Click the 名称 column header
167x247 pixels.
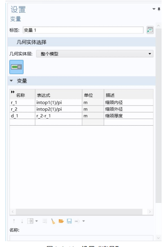23,94
